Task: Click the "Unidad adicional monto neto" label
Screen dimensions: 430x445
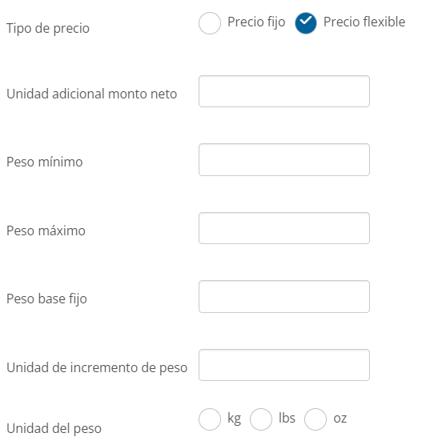Action: [92, 94]
